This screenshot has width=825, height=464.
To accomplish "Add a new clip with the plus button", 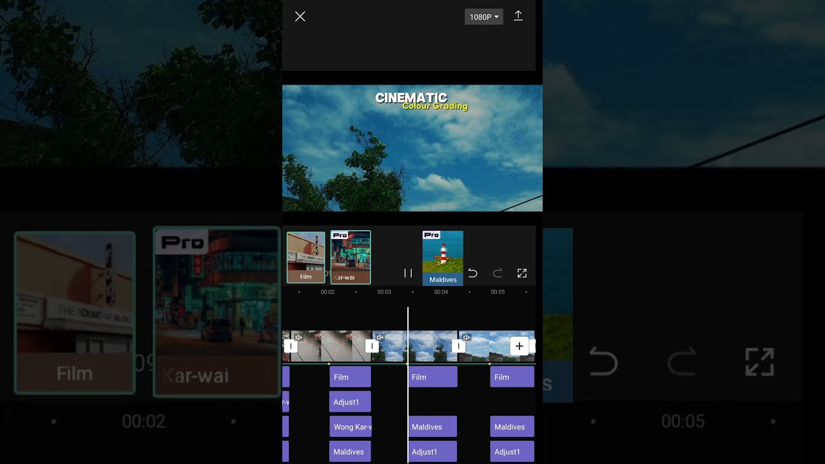I will click(519, 346).
